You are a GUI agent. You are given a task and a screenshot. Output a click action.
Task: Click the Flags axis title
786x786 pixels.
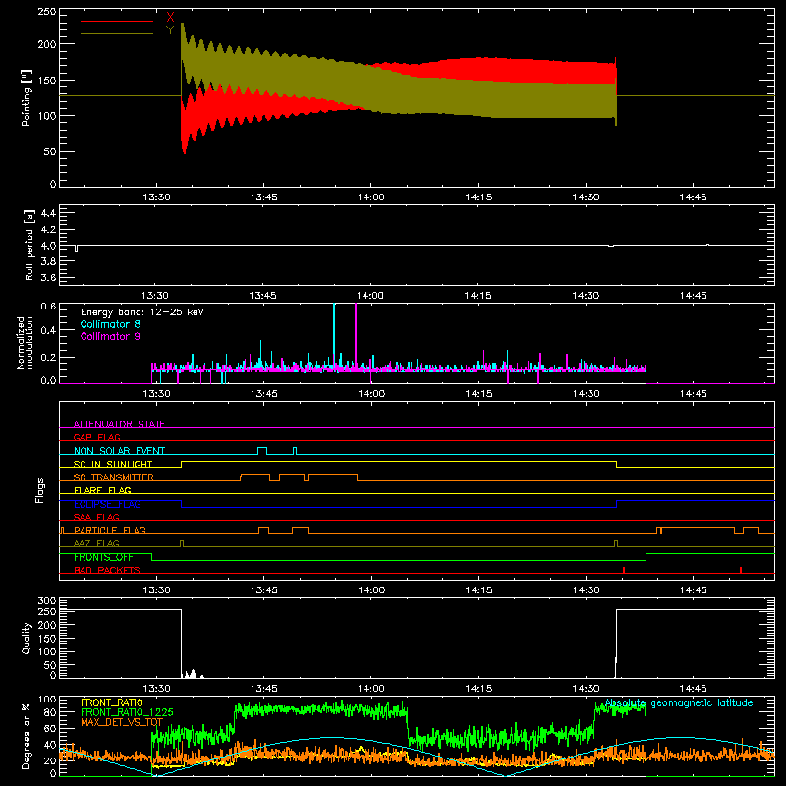coord(39,490)
